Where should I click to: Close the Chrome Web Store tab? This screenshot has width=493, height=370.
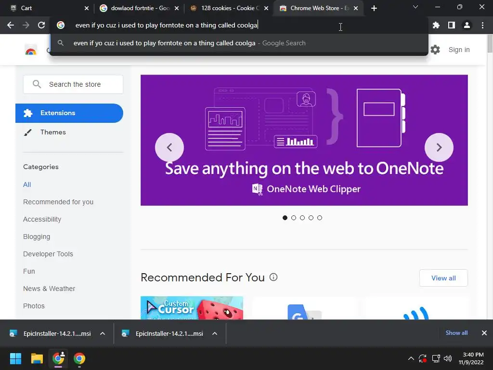tap(356, 8)
